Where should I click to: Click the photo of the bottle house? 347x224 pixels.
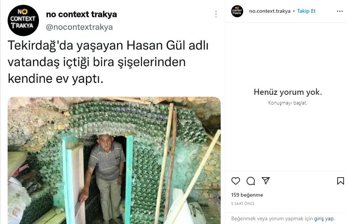coord(114,160)
